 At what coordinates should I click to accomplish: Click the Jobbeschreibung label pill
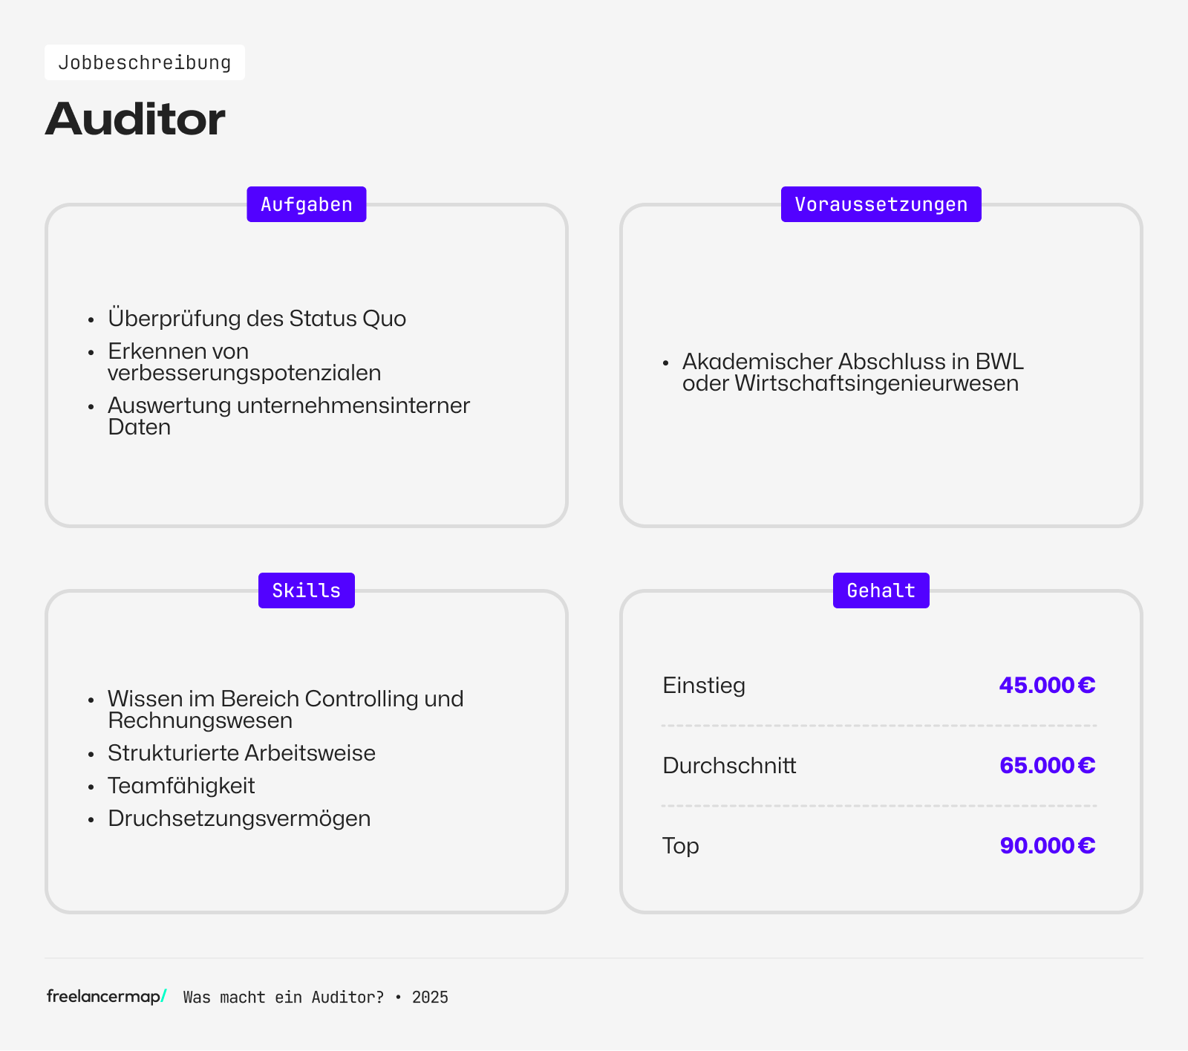[144, 62]
